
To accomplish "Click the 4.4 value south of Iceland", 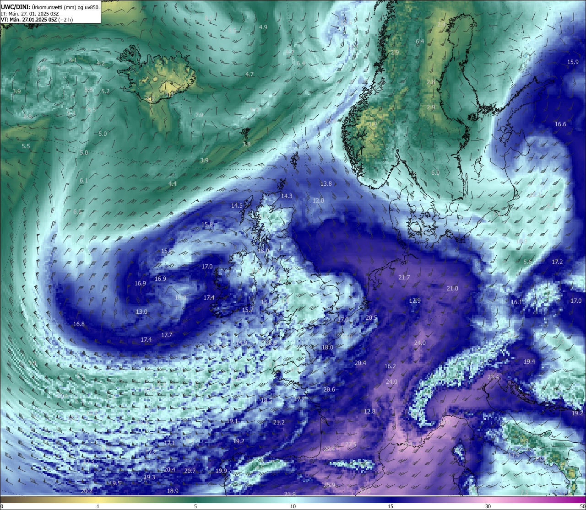I will (x=172, y=183).
